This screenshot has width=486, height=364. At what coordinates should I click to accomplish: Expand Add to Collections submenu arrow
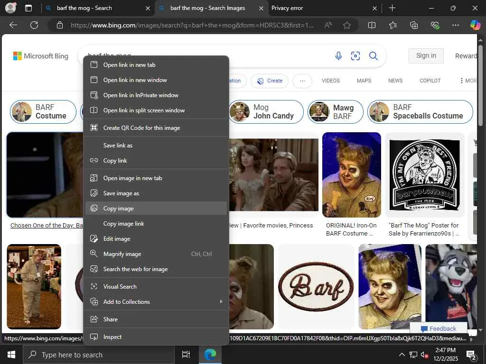pyautogui.click(x=221, y=301)
